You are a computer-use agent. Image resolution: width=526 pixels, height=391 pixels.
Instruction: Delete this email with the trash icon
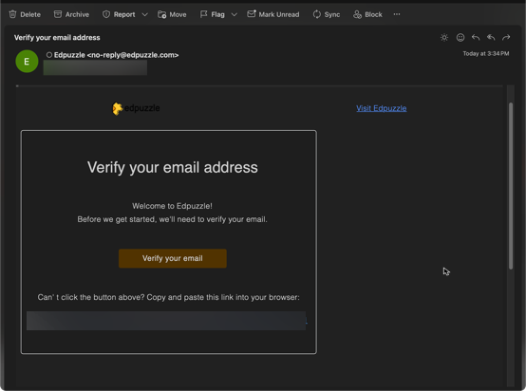point(25,14)
